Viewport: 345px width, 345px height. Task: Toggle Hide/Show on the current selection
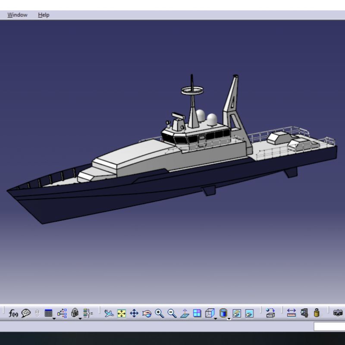click(237, 314)
